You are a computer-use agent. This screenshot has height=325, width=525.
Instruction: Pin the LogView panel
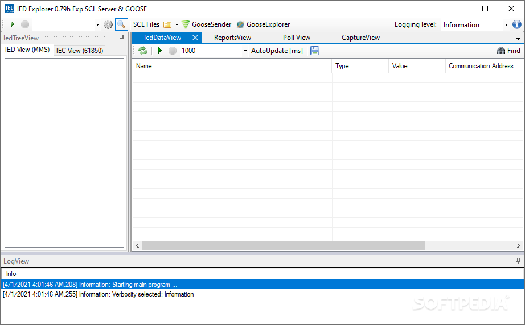(x=518, y=261)
